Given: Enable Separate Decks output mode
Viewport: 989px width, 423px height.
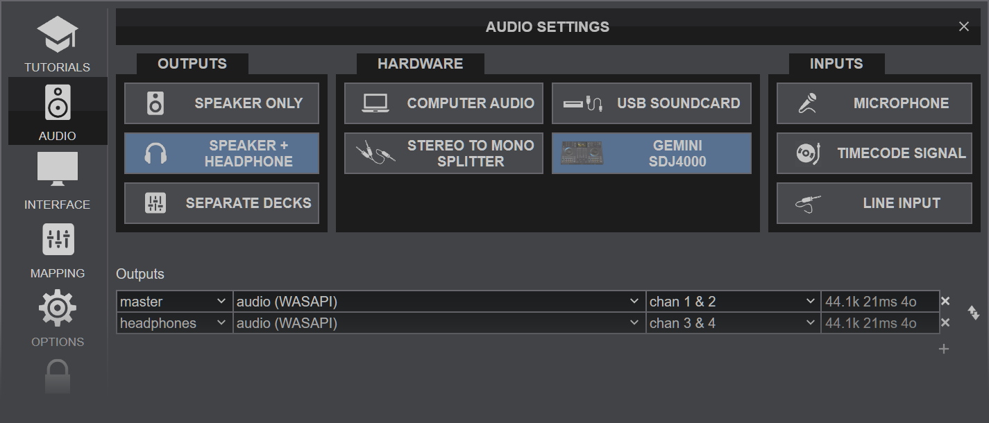Looking at the screenshot, I should (221, 203).
